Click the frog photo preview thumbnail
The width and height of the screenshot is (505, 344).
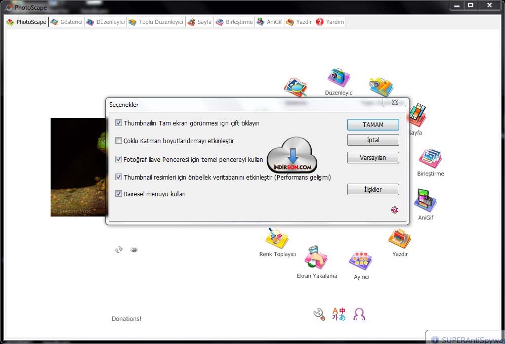pyautogui.click(x=78, y=167)
